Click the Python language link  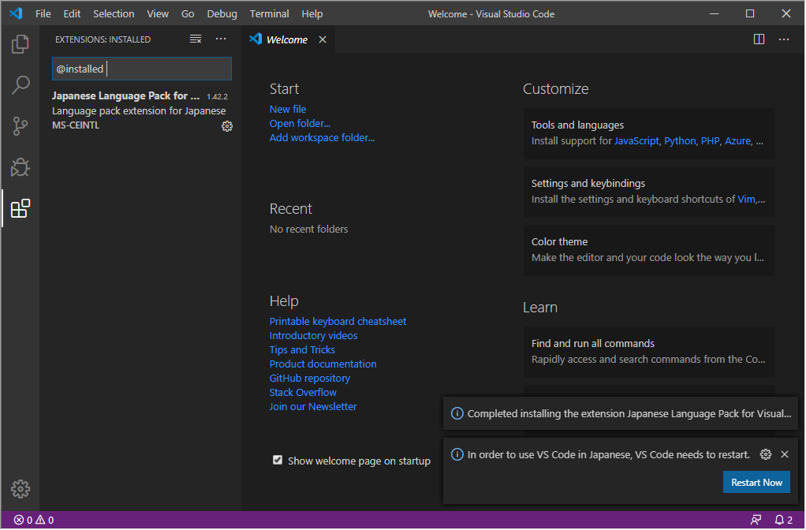coord(680,141)
